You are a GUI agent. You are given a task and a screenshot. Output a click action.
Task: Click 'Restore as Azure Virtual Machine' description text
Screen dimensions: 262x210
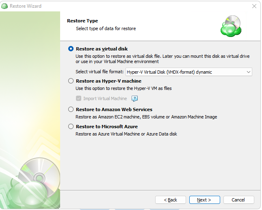pyautogui.click(x=126, y=134)
